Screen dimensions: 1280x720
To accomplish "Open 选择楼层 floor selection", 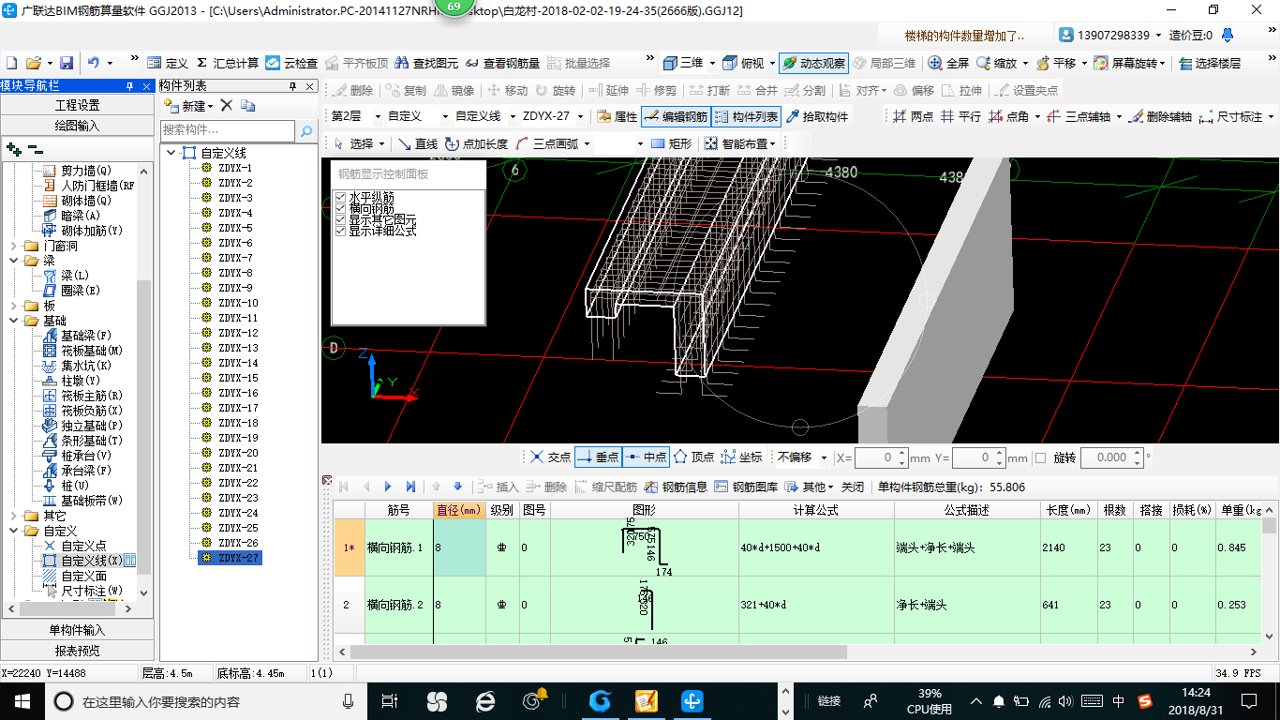I will (x=1210, y=63).
